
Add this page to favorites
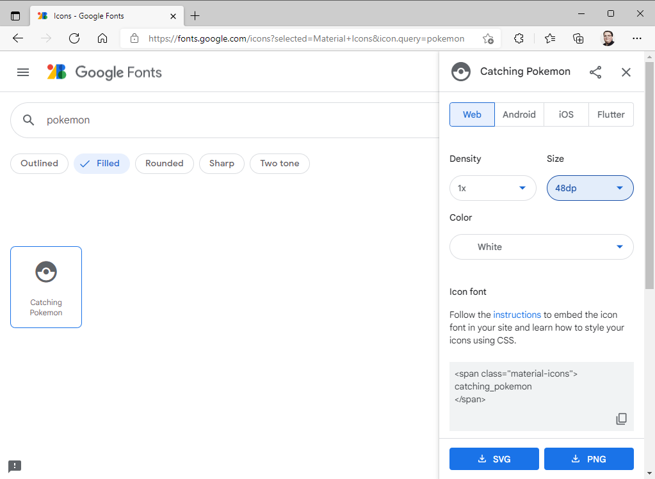[488, 38]
